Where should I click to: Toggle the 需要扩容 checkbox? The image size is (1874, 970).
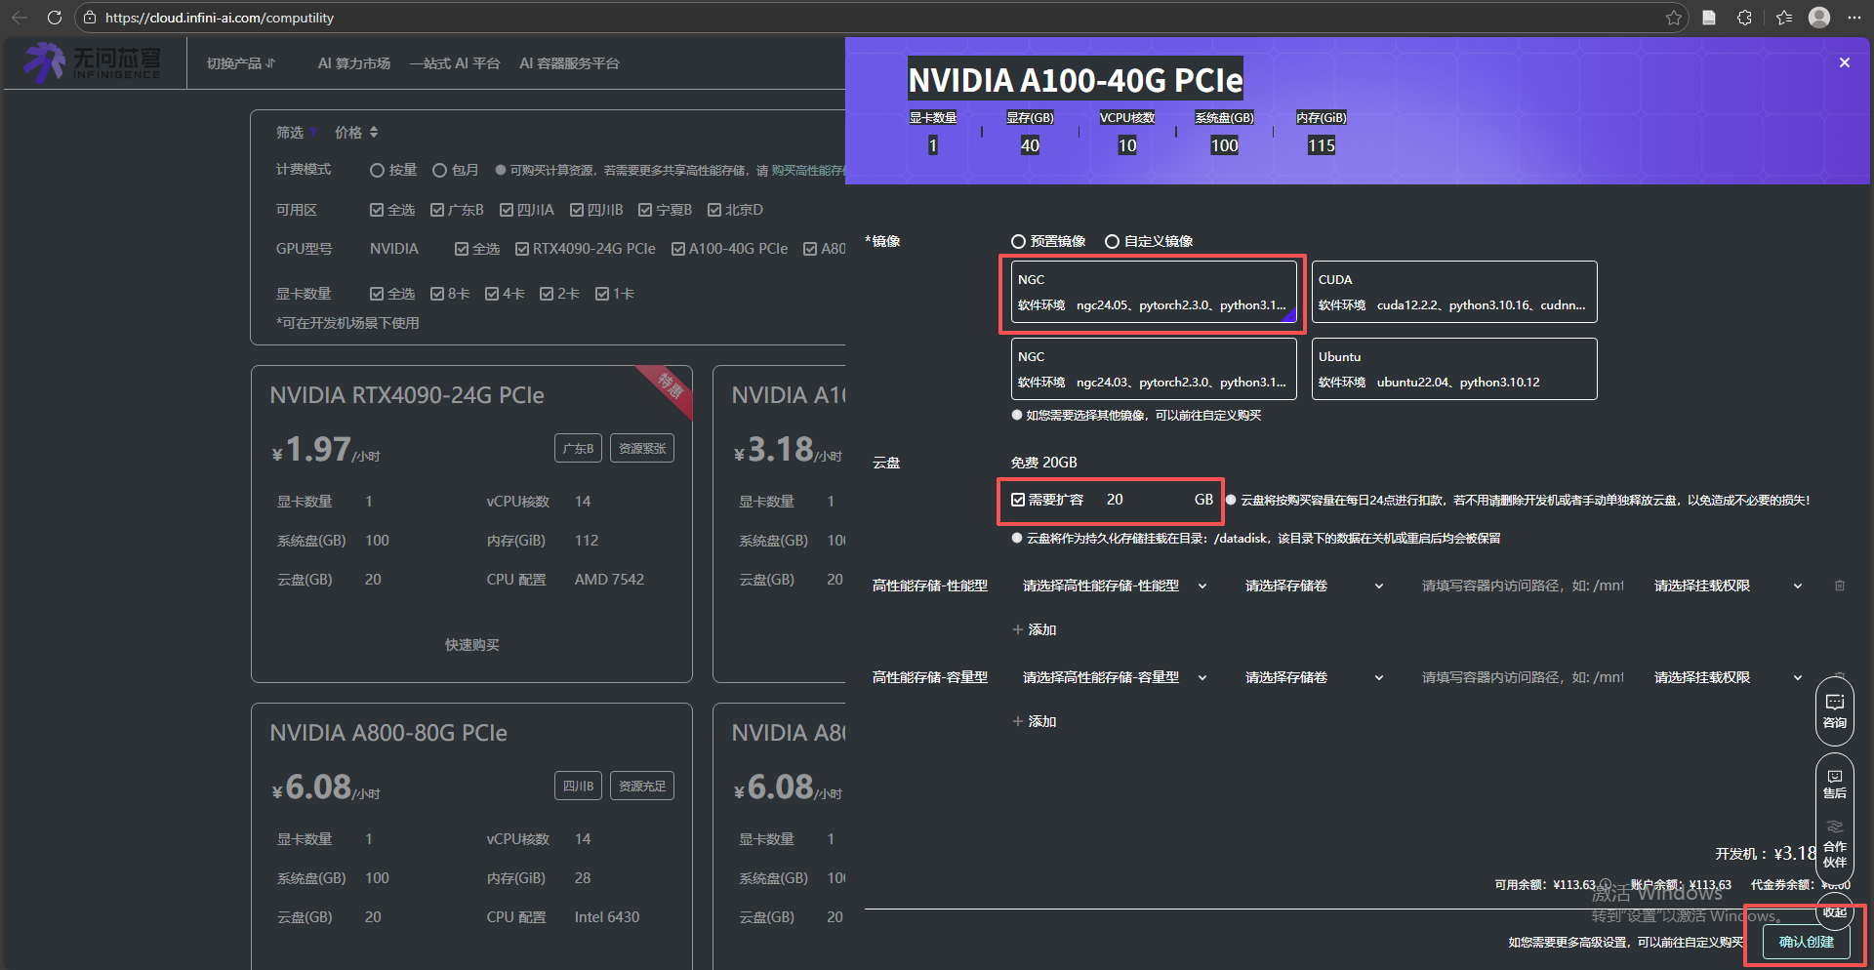(1018, 500)
